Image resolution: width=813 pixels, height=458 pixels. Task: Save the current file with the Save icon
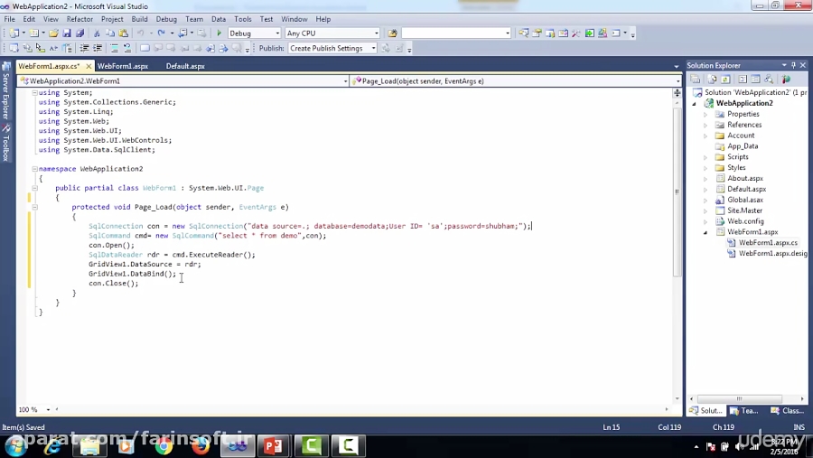pos(66,33)
